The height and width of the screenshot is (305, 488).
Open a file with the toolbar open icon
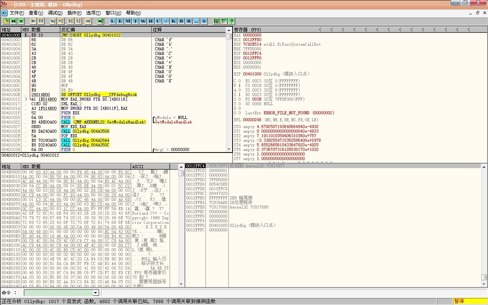(x=6, y=21)
